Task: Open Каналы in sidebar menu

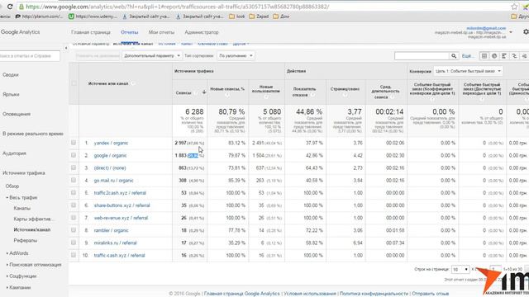Action: (22, 209)
